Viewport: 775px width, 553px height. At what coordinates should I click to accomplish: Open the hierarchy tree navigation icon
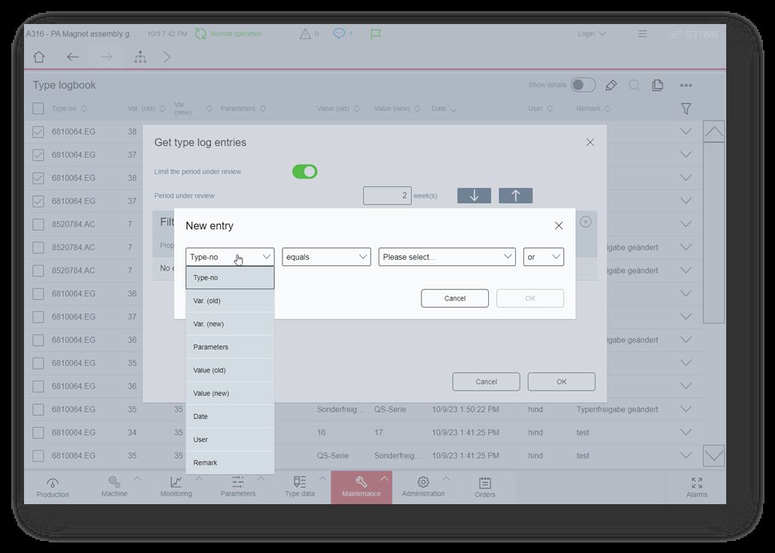(x=140, y=57)
